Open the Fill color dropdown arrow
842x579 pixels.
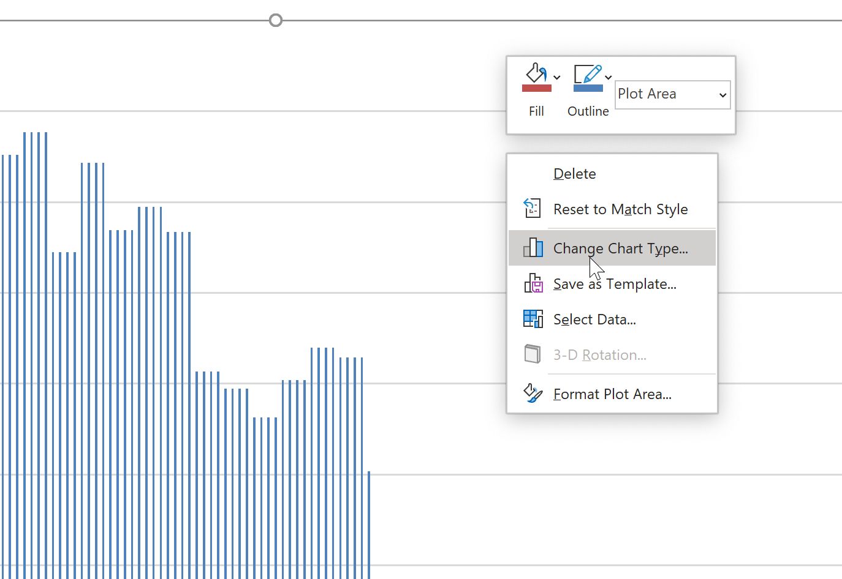(x=557, y=78)
